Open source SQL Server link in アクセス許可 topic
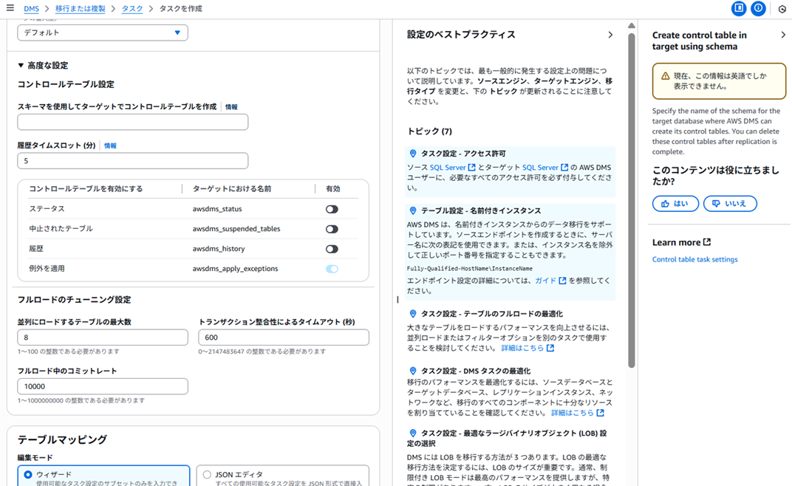Viewport: 792px width, 486px height. pyautogui.click(x=448, y=167)
